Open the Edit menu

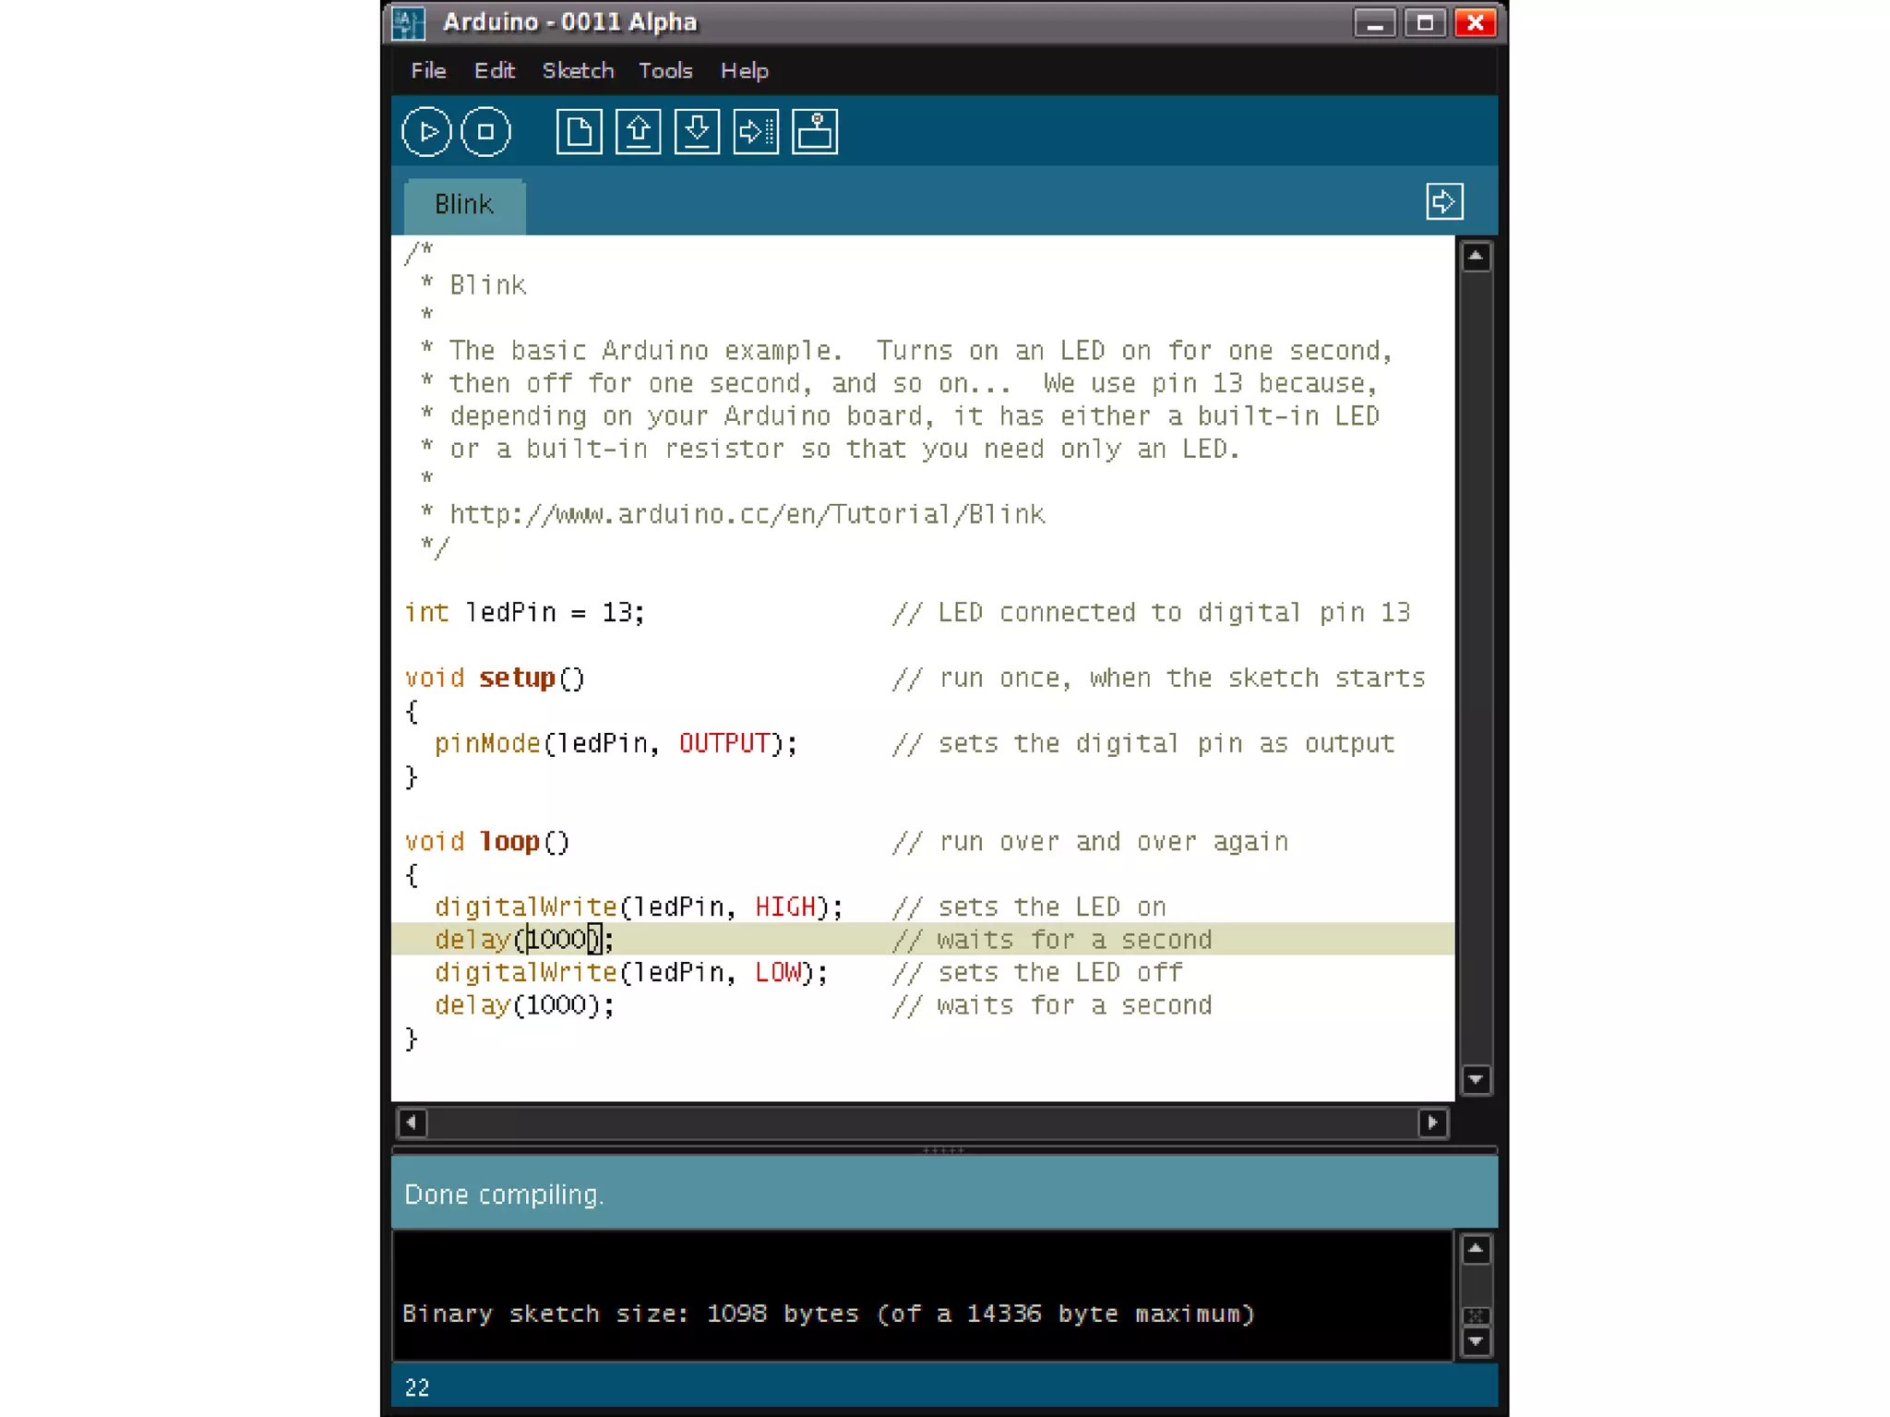(x=495, y=71)
